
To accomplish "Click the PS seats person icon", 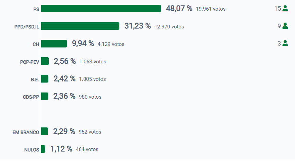I will [285, 9].
